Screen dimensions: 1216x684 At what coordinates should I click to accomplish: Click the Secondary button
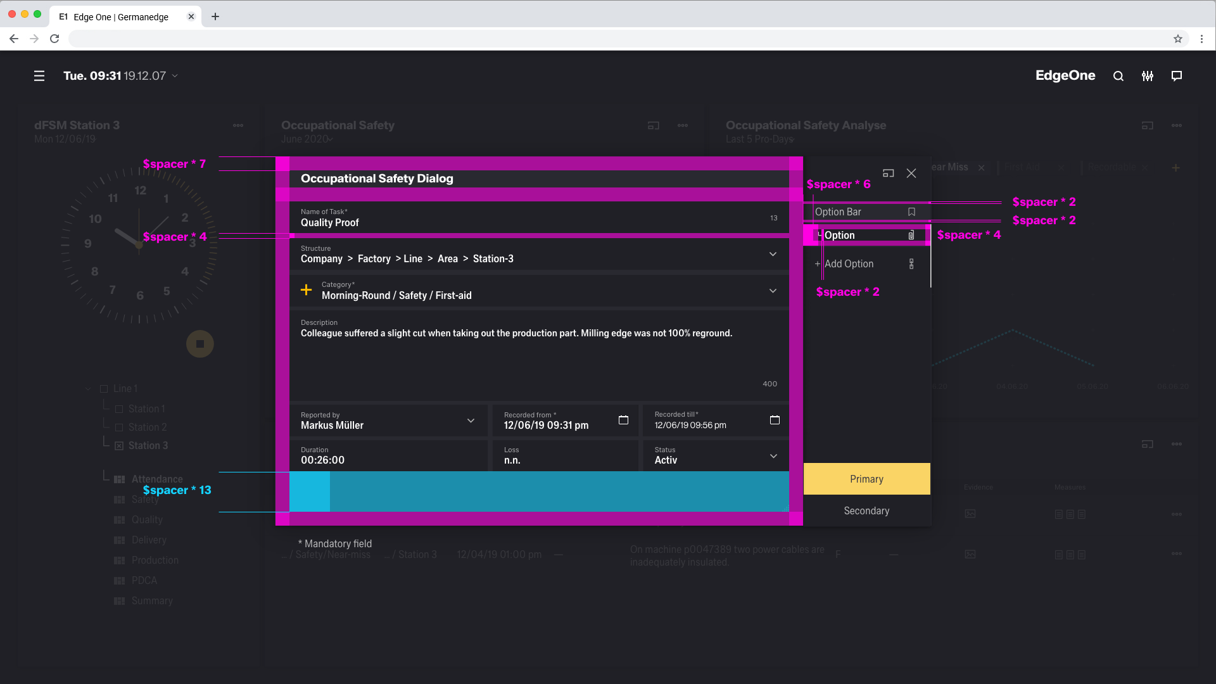[866, 510]
